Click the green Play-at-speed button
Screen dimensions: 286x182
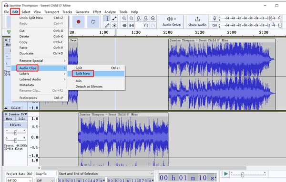pyautogui.click(x=226, y=174)
